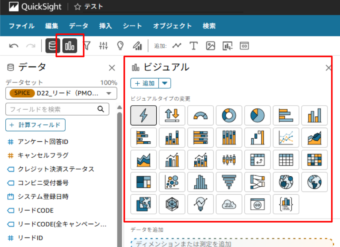Choose the radar chart visual type
Image resolution: width=340 pixels, height=247 pixels.
pos(172,204)
